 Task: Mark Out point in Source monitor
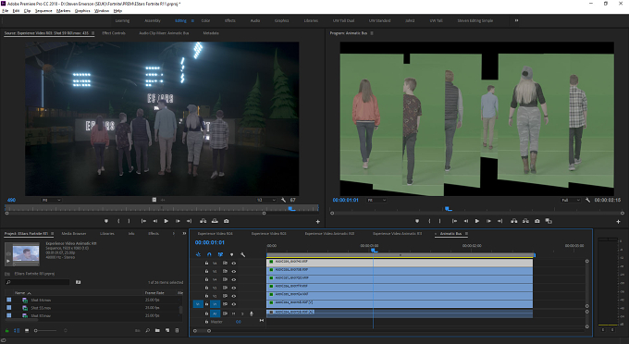[129, 221]
